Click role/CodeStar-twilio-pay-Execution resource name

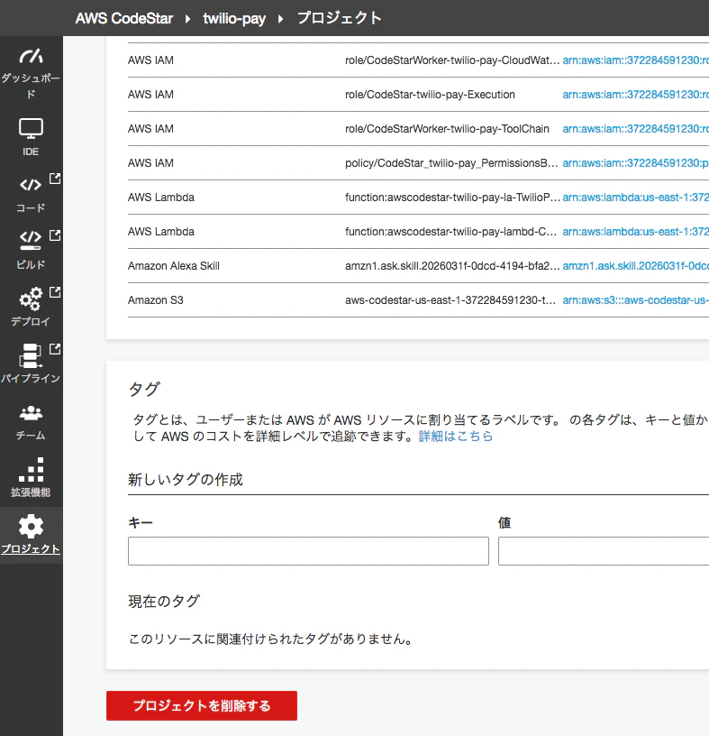(x=430, y=95)
